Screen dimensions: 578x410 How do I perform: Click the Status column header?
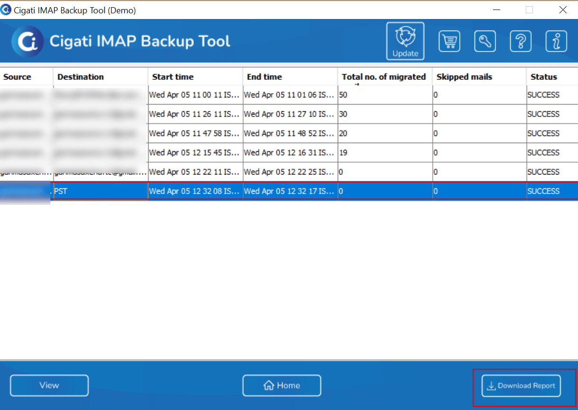point(552,77)
